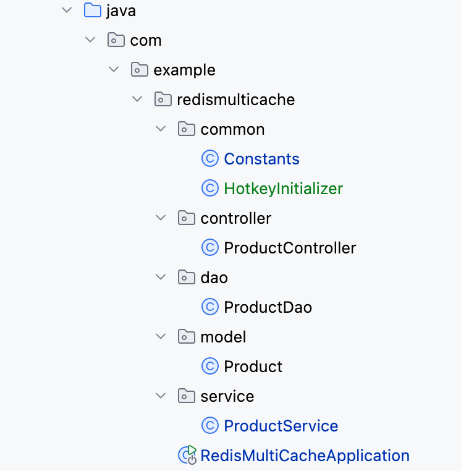The height and width of the screenshot is (471, 461).
Task: Collapse the service package arrow
Action: tap(161, 396)
